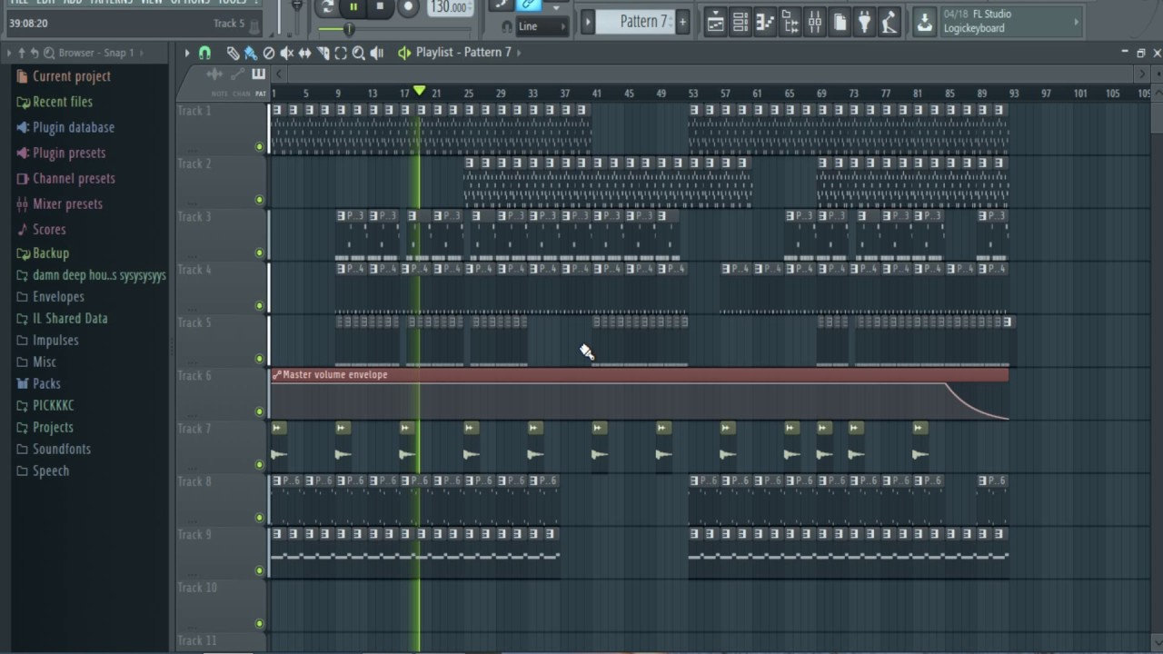Click the record button
Screen dimensions: 1163x654
tap(408, 7)
